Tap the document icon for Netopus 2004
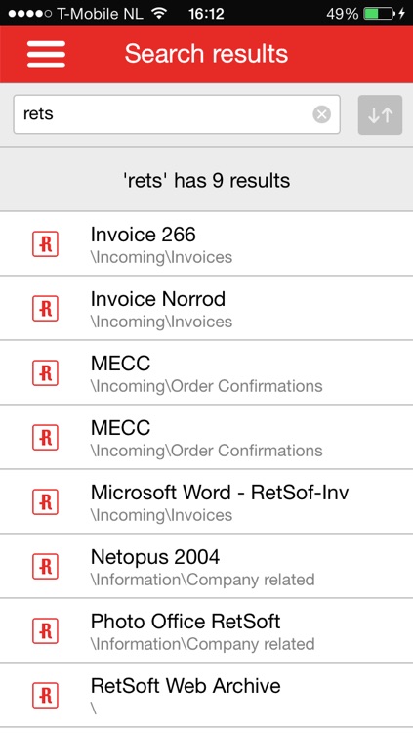 (x=45, y=566)
